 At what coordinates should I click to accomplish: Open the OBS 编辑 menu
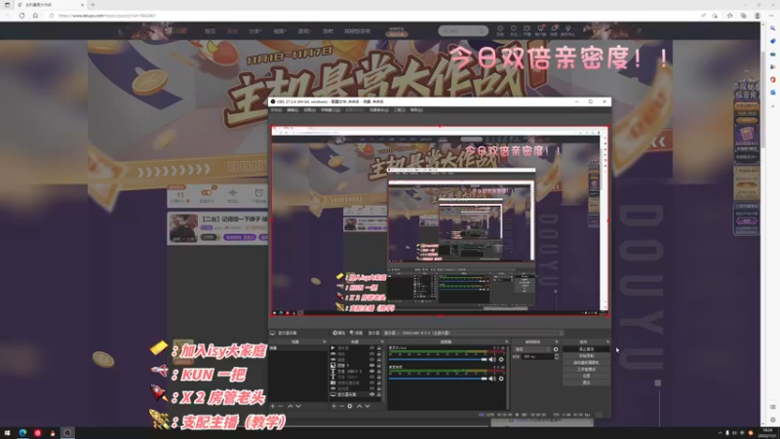click(x=292, y=110)
